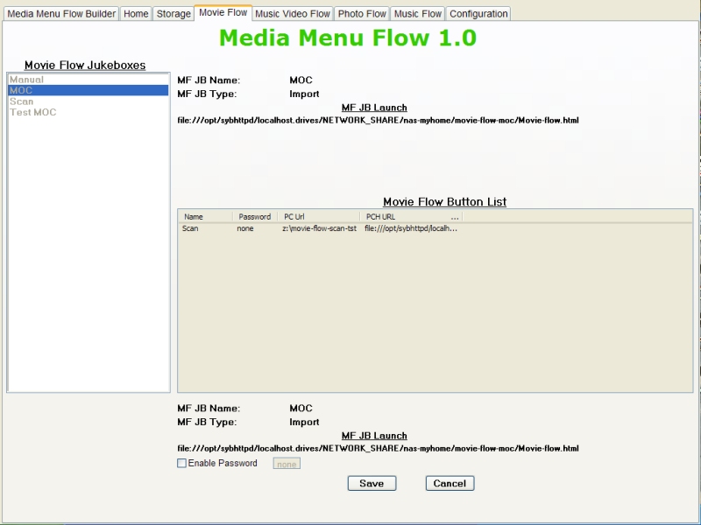Open the Media Menu Flow Builder tab
The image size is (701, 525).
tap(61, 14)
